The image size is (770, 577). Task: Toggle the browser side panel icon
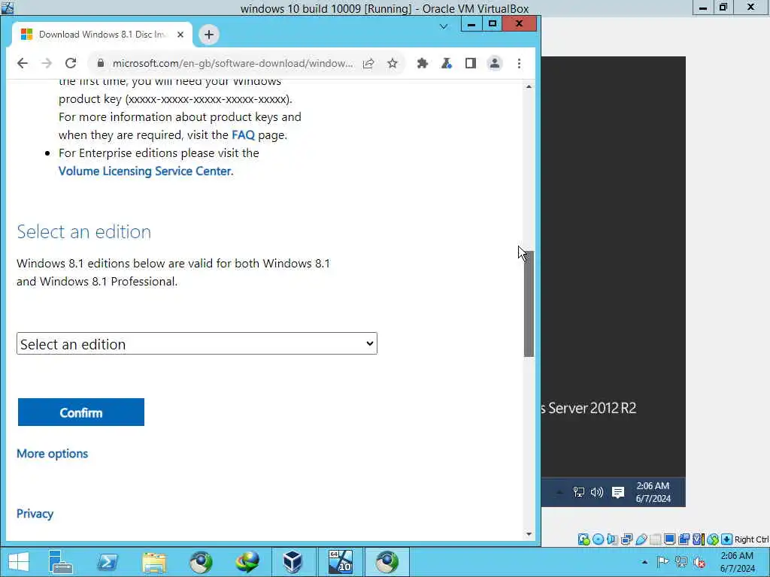tap(471, 63)
